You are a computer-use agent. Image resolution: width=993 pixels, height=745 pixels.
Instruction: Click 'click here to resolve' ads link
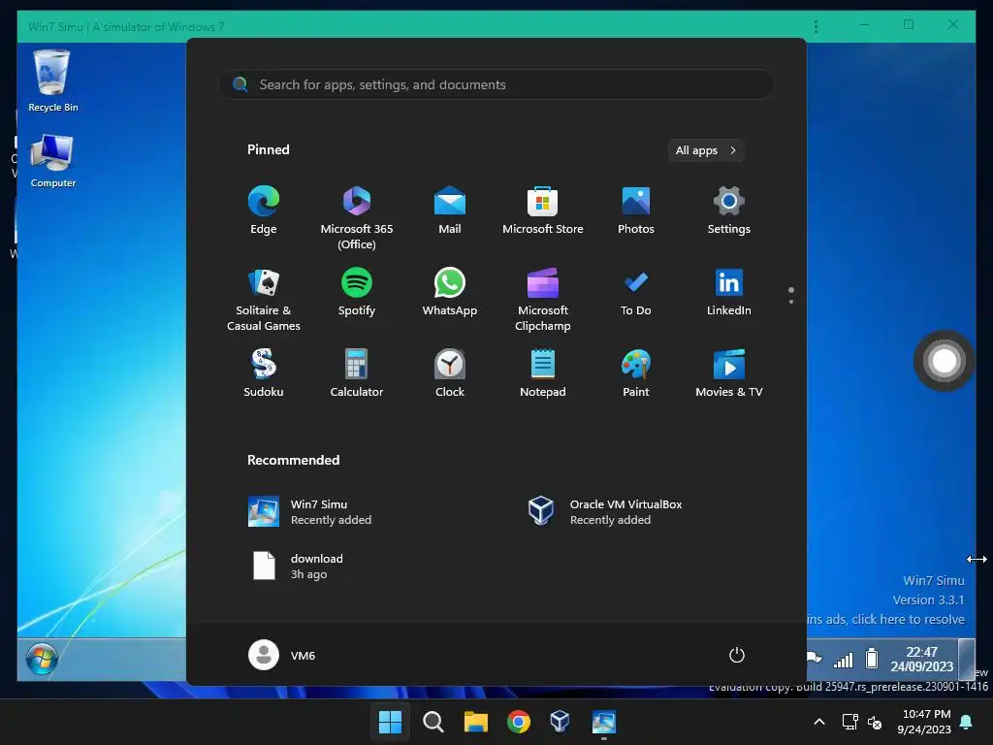click(x=908, y=619)
